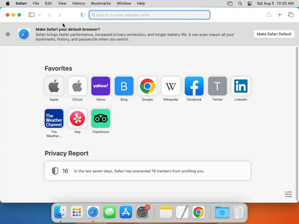
Task: Open the Facebook favorite
Action: (194, 86)
